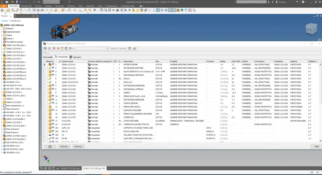The width and height of the screenshot is (322, 175).
Task: Click the last BOM toolbar settings icon
Action: (x=135, y=48)
